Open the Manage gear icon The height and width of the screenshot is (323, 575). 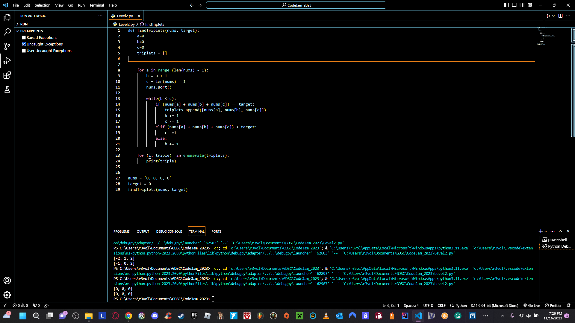coord(7,295)
